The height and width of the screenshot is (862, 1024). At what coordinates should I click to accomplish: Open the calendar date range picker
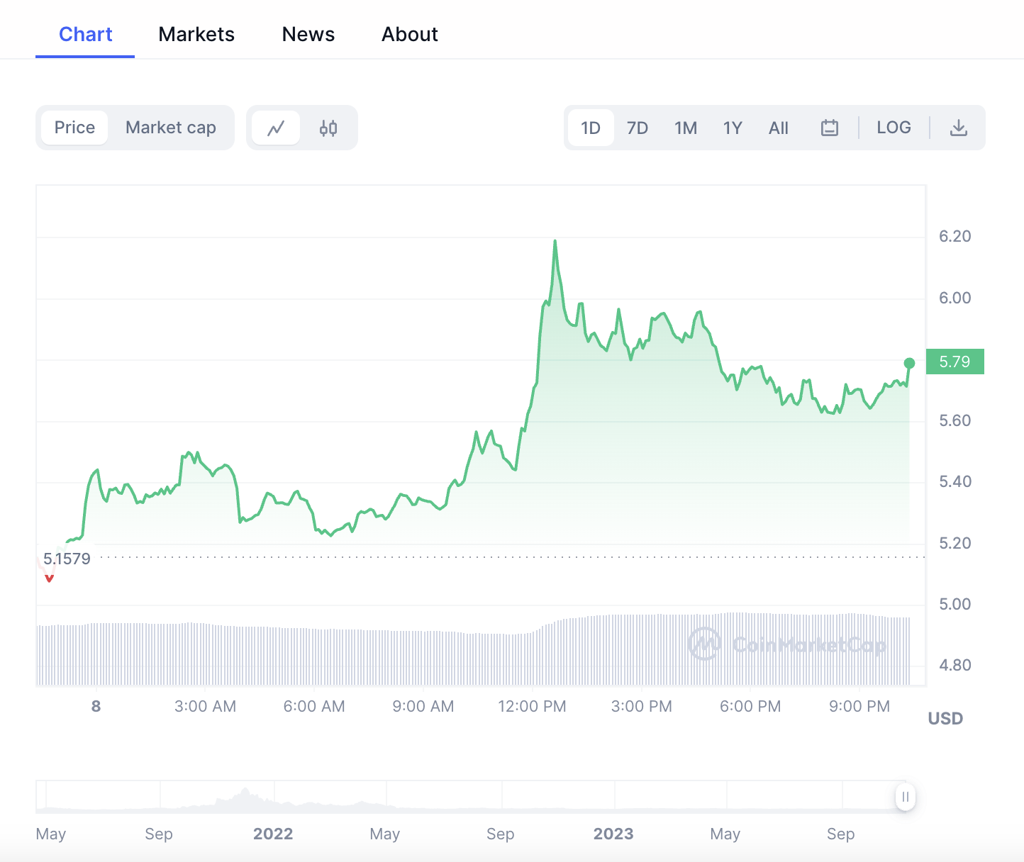829,128
